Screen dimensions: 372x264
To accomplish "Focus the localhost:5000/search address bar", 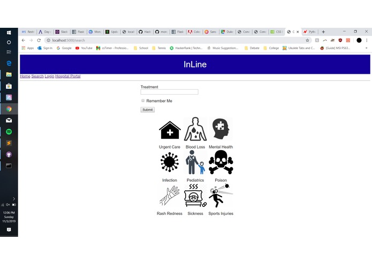I will pyautogui.click(x=176, y=40).
